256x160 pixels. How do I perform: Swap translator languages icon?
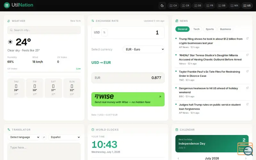(x=44, y=137)
